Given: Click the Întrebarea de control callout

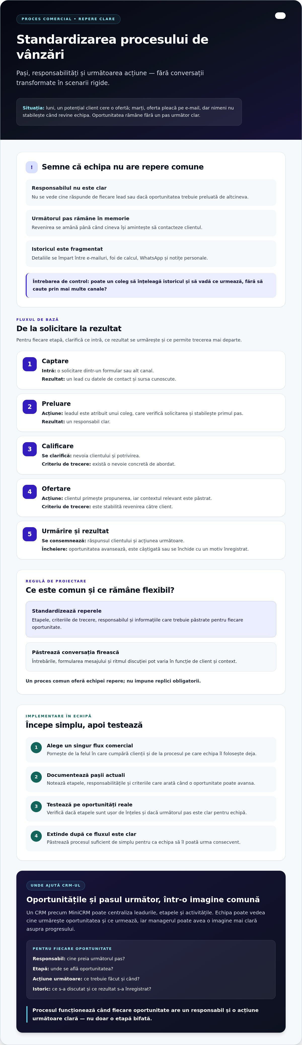Looking at the screenshot, I should (151, 285).
